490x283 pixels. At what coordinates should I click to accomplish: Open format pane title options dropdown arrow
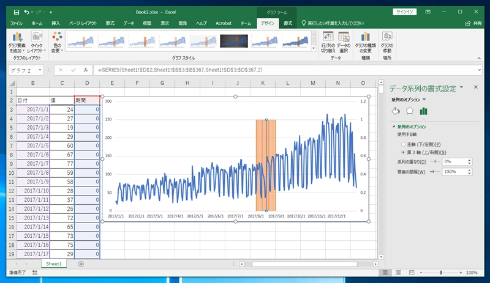[x=461, y=87]
